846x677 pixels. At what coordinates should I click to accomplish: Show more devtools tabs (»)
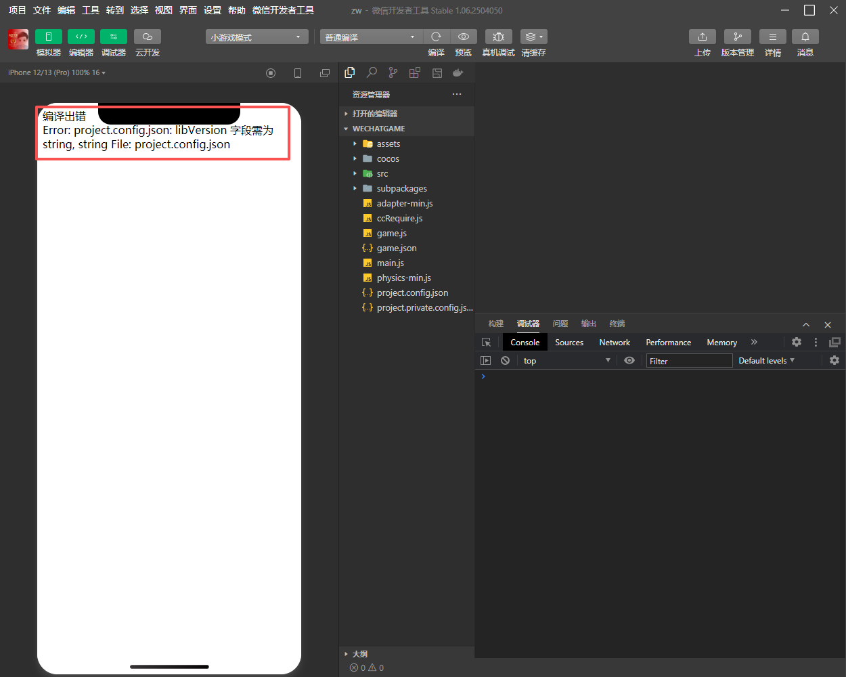(x=754, y=343)
